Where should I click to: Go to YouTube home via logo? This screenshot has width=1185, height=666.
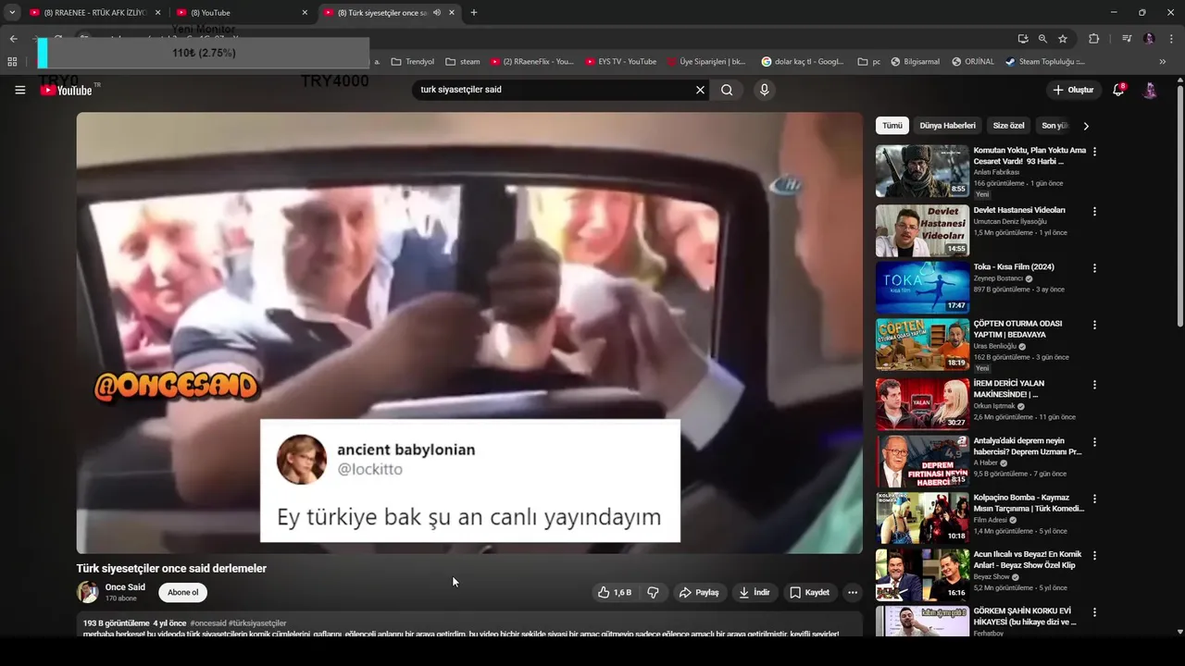pyautogui.click(x=67, y=90)
